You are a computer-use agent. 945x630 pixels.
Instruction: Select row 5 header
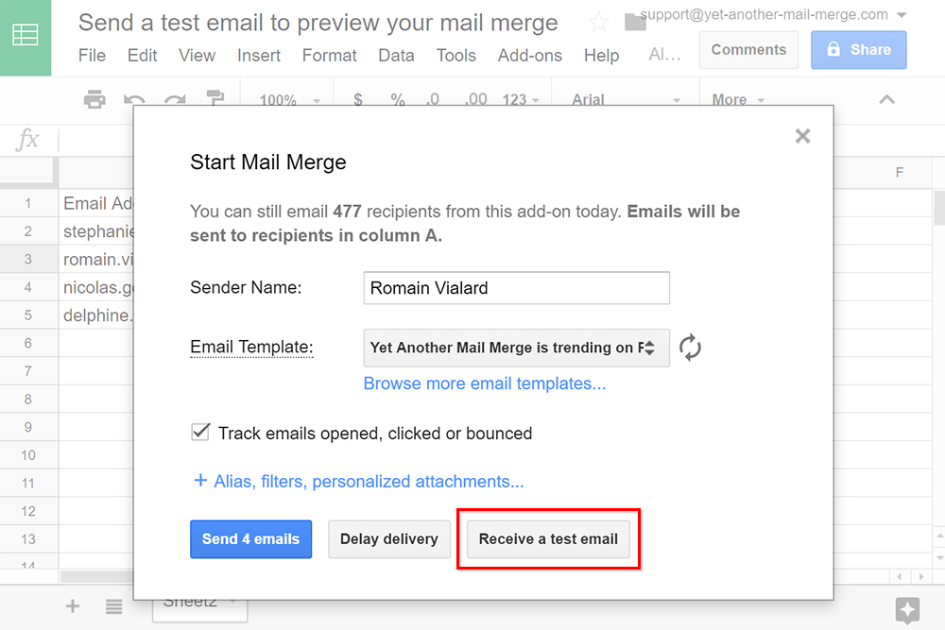click(28, 315)
